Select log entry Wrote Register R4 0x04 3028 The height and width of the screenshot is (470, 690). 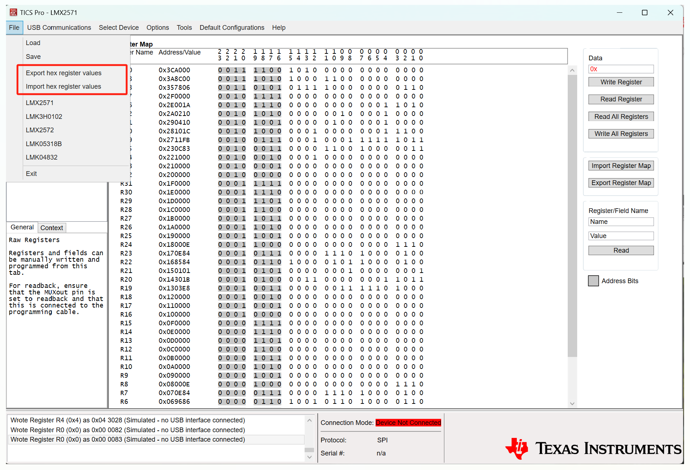point(128,420)
